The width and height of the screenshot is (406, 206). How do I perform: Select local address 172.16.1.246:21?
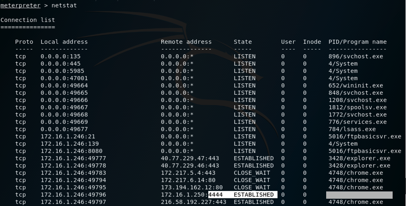click(68, 136)
